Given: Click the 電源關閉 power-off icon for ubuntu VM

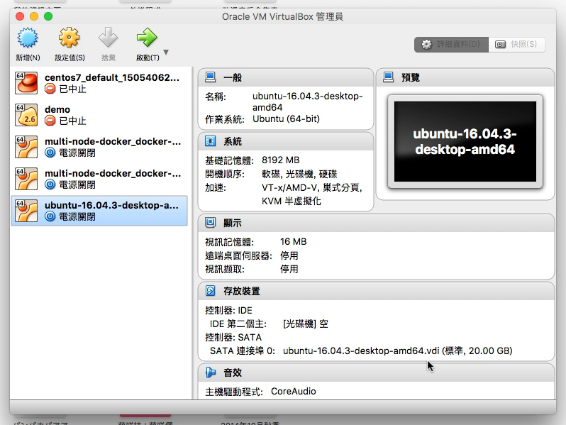Looking at the screenshot, I should pos(50,216).
